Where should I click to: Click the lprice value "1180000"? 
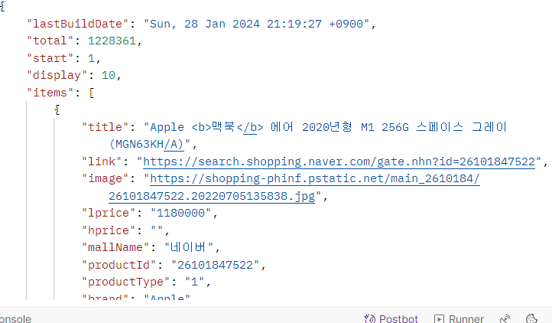180,213
